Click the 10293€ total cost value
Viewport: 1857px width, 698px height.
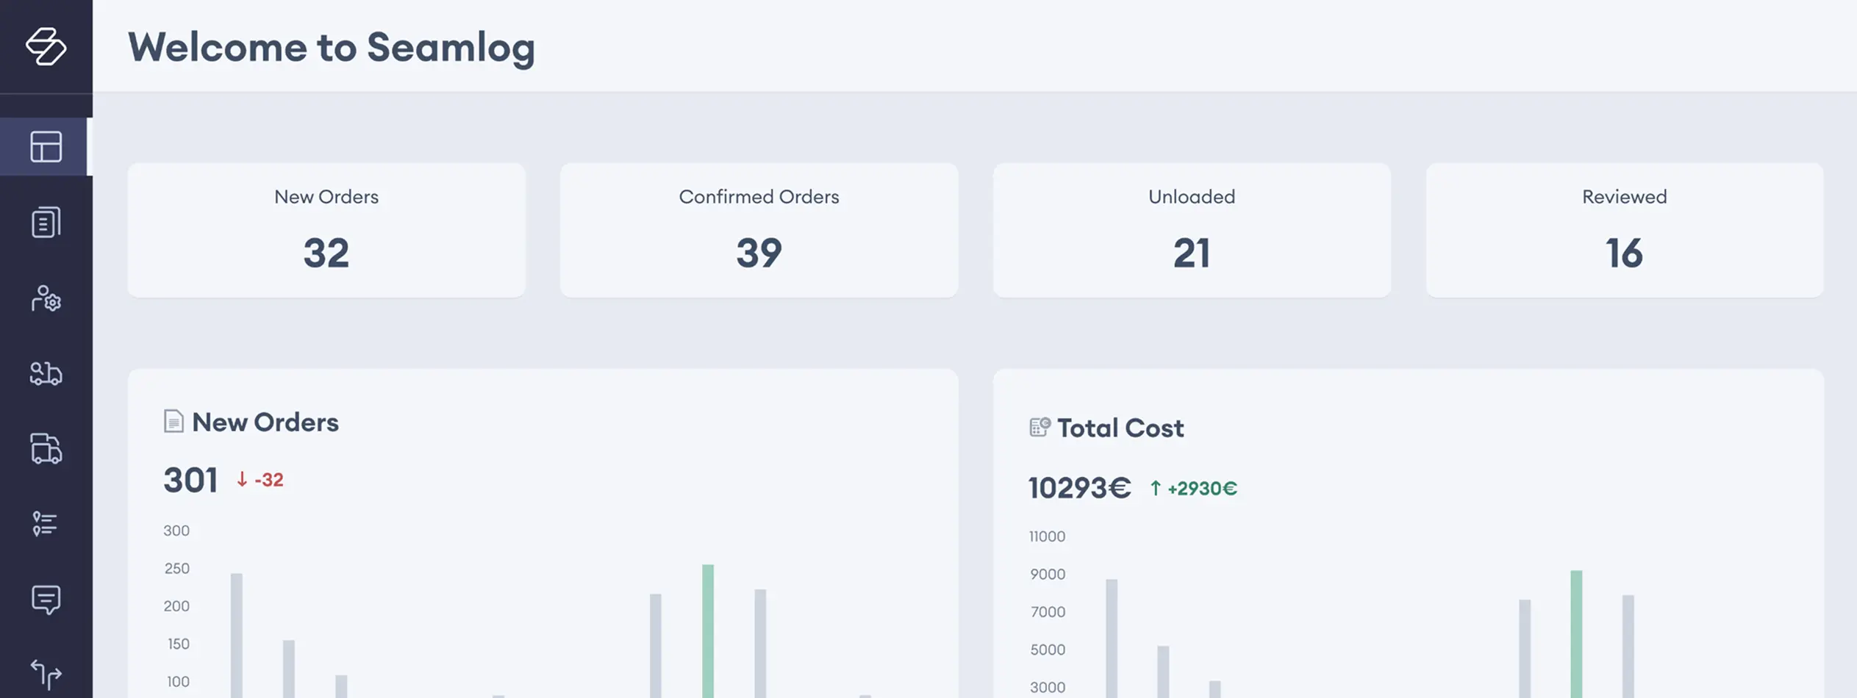coord(1079,488)
